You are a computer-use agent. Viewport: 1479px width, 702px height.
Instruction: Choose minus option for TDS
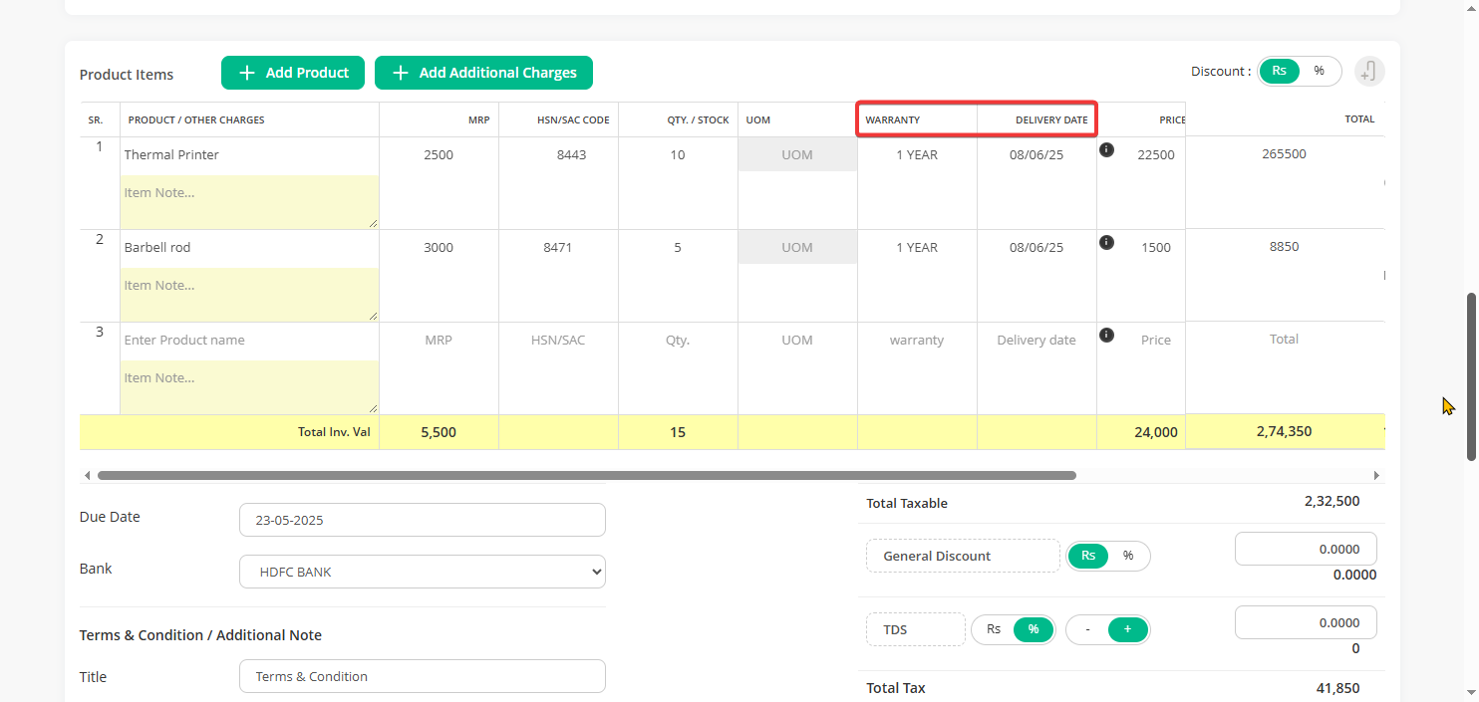pyautogui.click(x=1087, y=629)
